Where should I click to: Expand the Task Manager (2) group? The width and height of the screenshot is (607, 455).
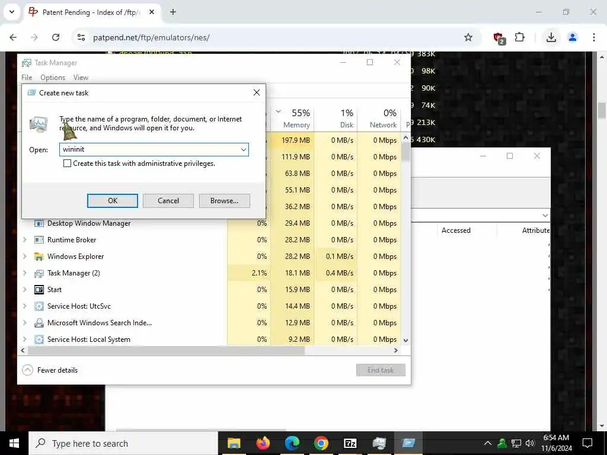click(25, 273)
